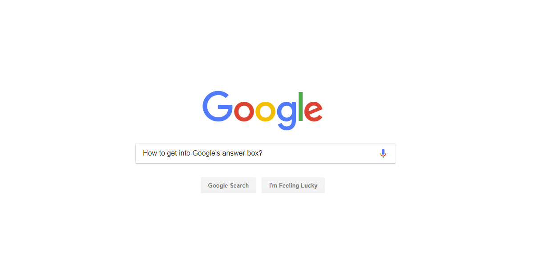
Task: Select the I'm Feeling Lucky button
Action: (x=293, y=185)
